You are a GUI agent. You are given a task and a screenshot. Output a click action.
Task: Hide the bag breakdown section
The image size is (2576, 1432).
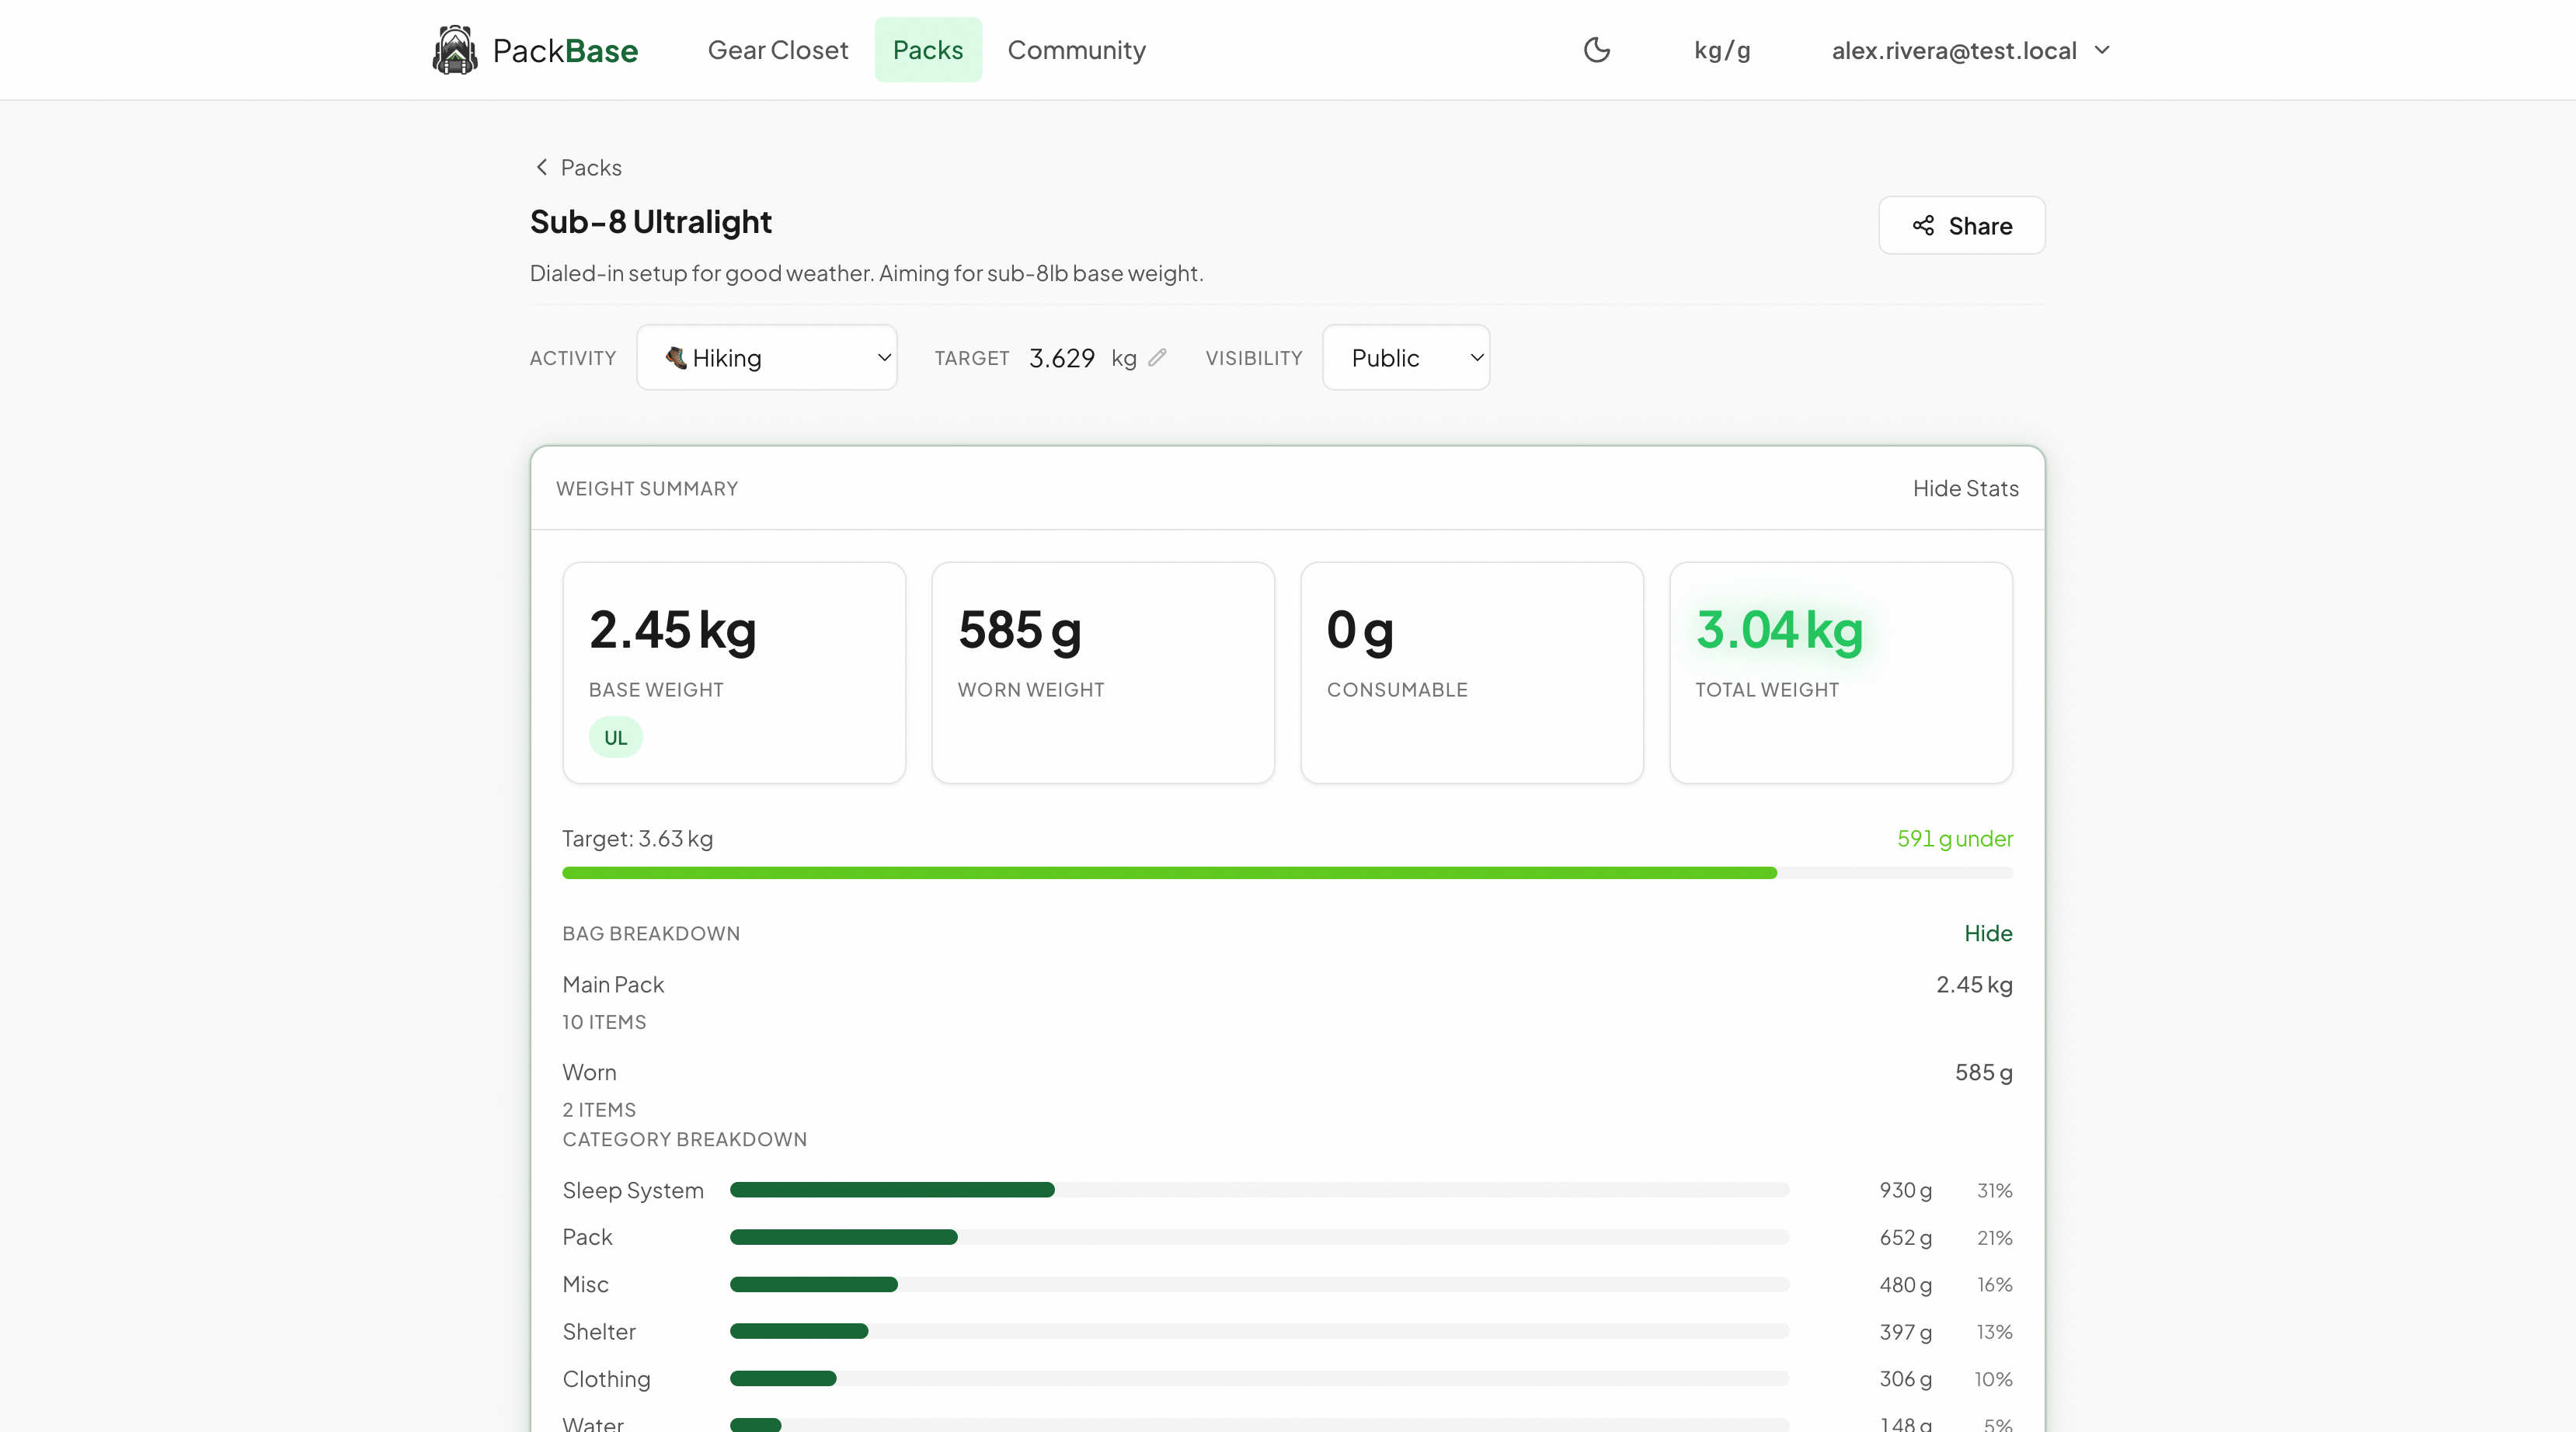1988,933
